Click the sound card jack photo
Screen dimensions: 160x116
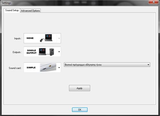coord(48,67)
